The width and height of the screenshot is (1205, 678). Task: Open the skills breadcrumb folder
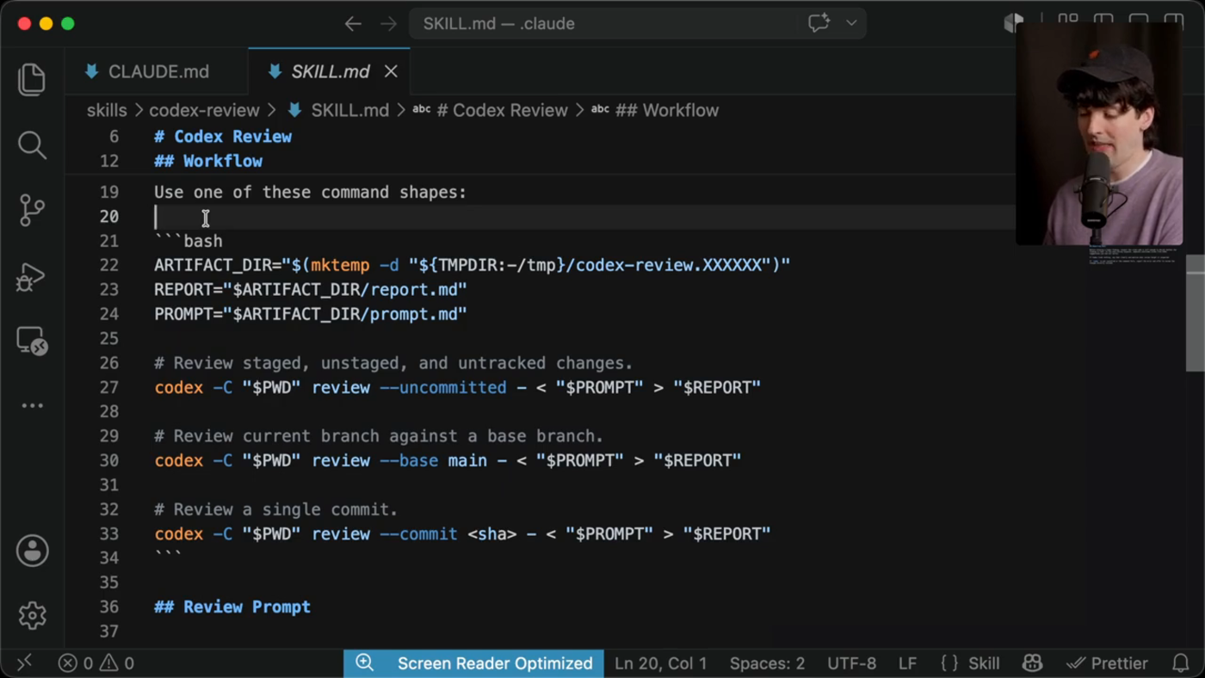pos(107,110)
